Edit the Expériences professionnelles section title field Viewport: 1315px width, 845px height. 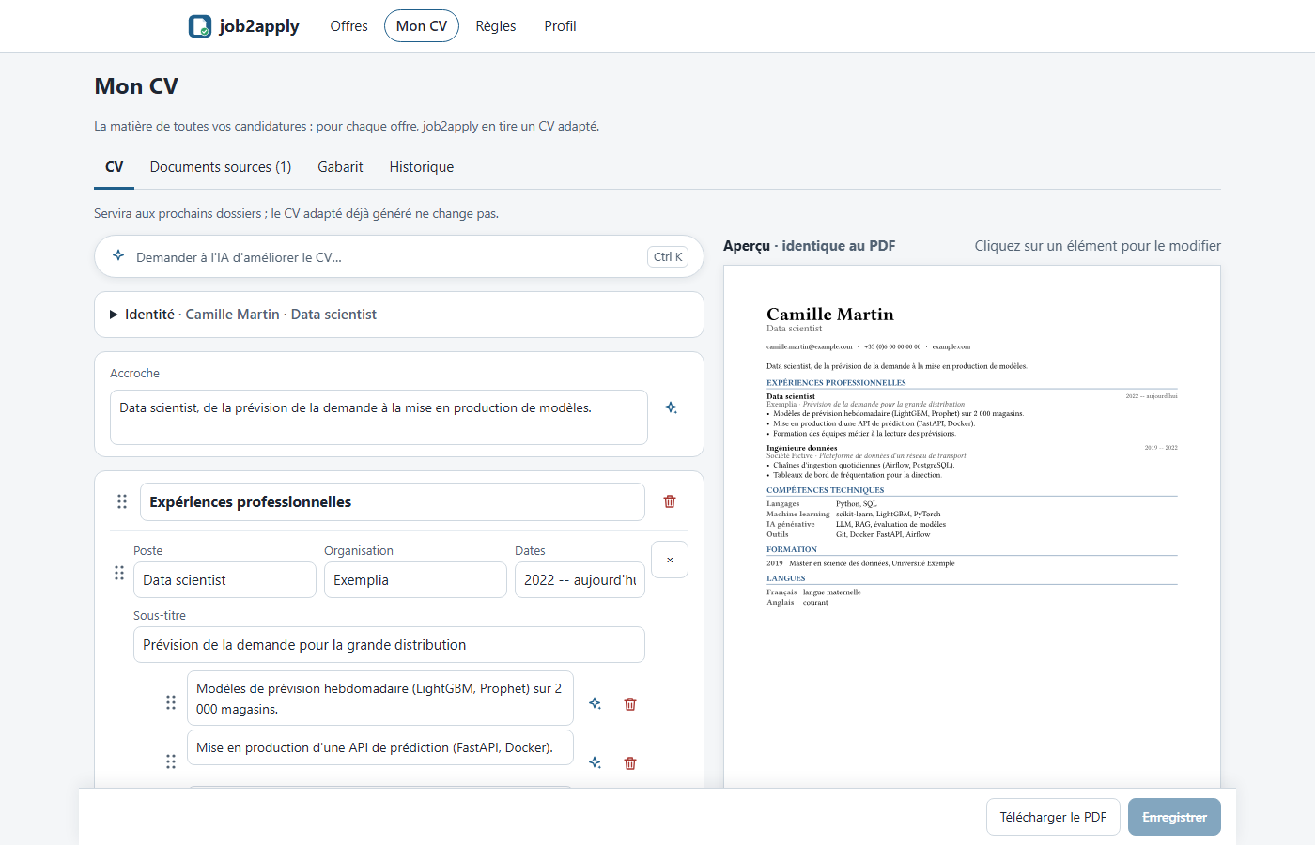(x=393, y=501)
